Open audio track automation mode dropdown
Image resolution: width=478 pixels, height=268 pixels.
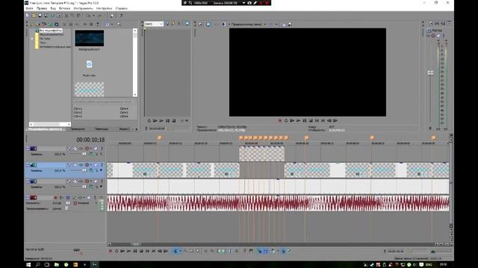[96, 203]
